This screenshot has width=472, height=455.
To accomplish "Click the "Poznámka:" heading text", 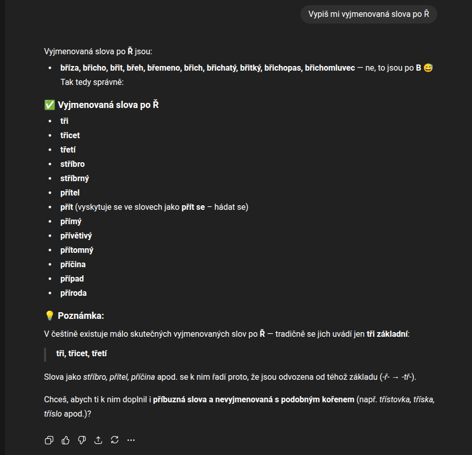I will tap(81, 316).
